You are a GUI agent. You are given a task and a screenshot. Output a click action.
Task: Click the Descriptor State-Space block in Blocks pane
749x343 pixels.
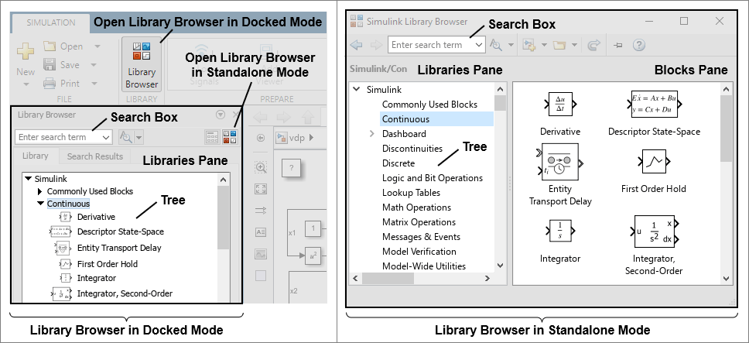[x=654, y=105]
